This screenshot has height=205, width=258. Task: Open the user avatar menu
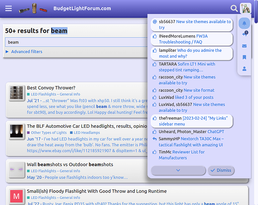tap(245, 8)
